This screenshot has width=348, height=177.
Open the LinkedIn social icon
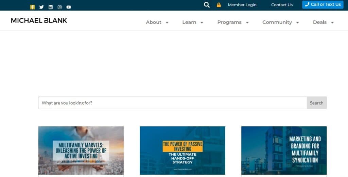51,7
